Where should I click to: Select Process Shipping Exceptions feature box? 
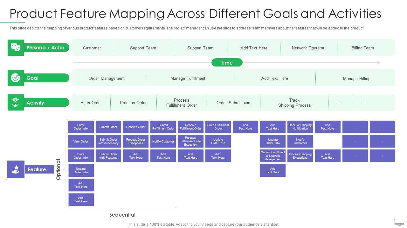click(300, 156)
